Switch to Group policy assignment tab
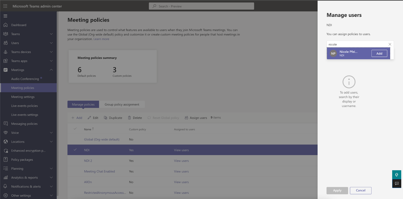This screenshot has width=403, height=199. pyautogui.click(x=122, y=104)
